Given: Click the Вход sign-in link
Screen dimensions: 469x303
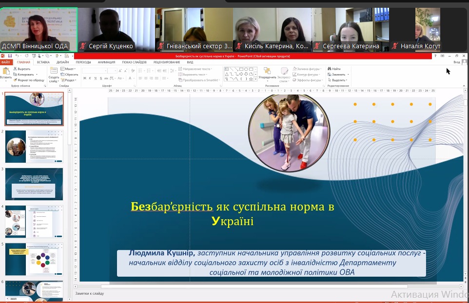Looking at the screenshot, I should pyautogui.click(x=456, y=62).
